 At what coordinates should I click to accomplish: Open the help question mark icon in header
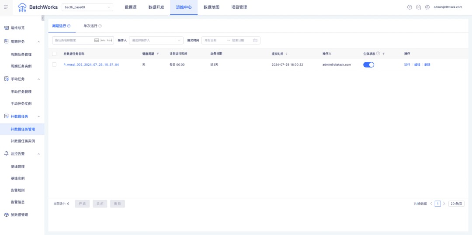pos(410,7)
